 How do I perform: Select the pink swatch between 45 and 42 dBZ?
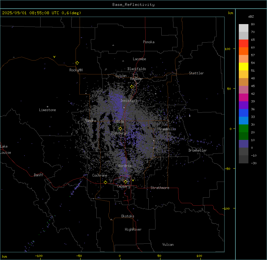pos(243,90)
